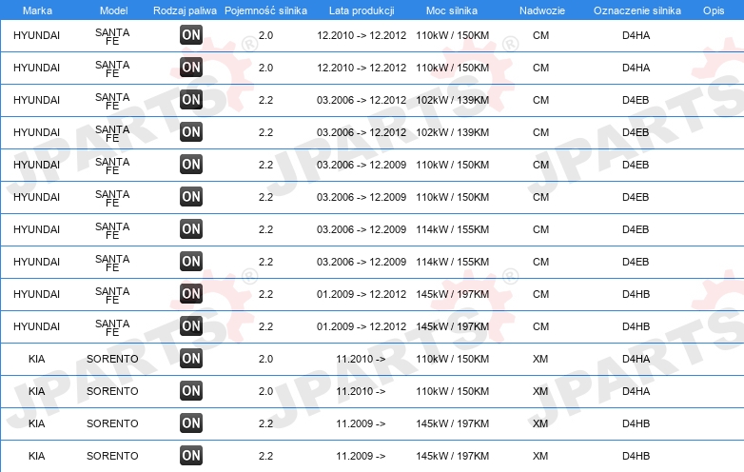This screenshot has height=472, width=744.
Task: Select lower '102kW / 139KM' power cell
Action: click(x=452, y=132)
